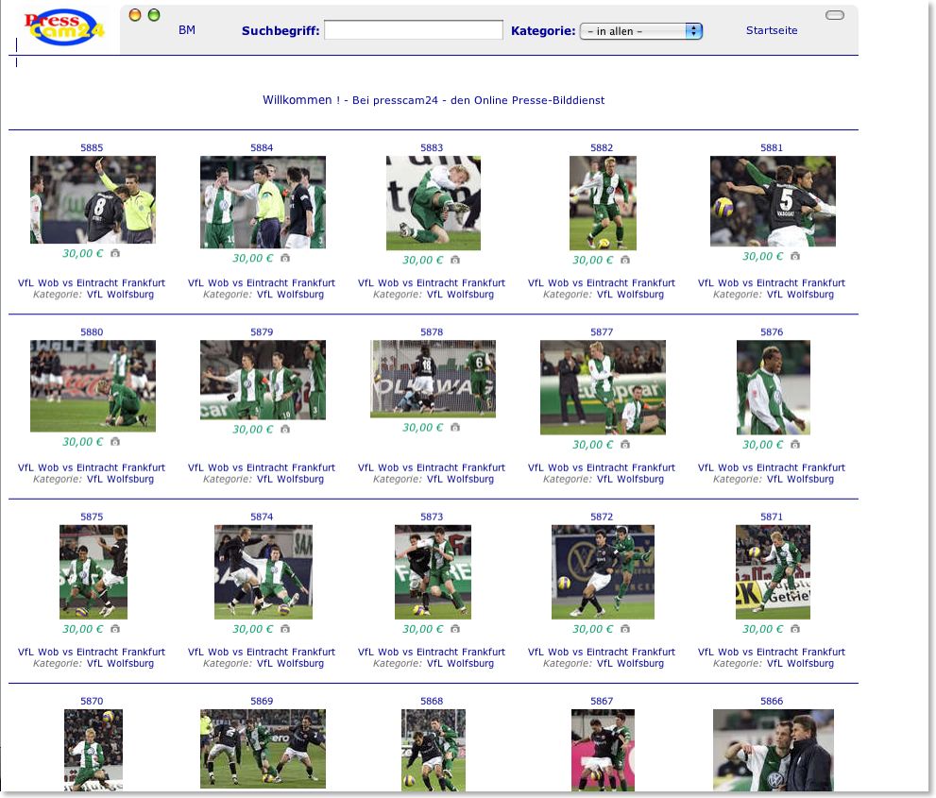Click the camera icon under photo 5883
Viewport: 936px width, 798px height.
(x=455, y=260)
